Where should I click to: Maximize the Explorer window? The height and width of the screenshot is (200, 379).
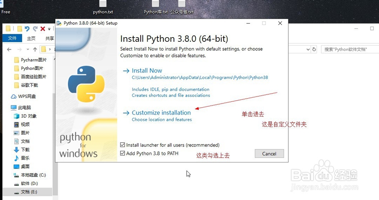tap(372, 28)
